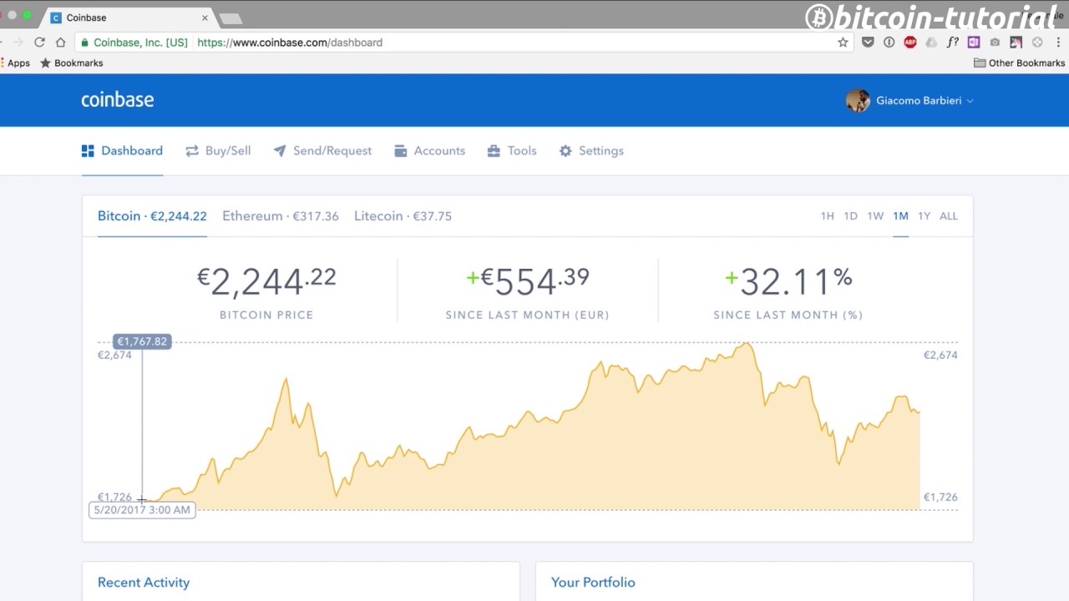Open the Other Bookmarks folder
1069x601 pixels.
click(x=1020, y=63)
